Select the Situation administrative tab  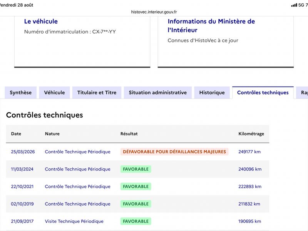point(158,92)
